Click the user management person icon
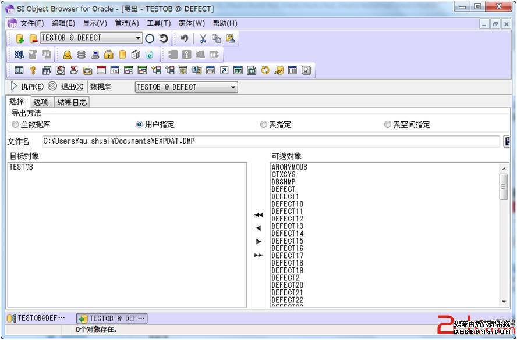The height and width of the screenshot is (340, 517). [68, 55]
